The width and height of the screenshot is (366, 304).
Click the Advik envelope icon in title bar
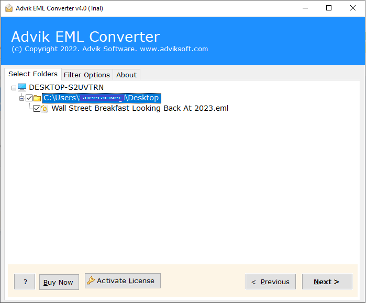click(x=9, y=8)
